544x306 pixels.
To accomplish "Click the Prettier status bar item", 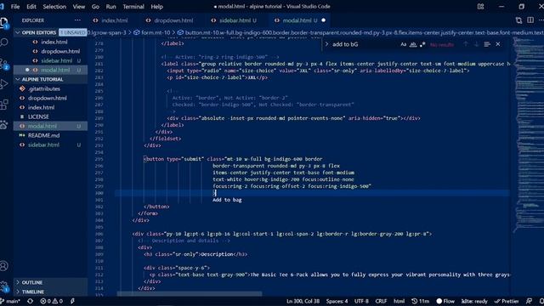I will coord(507,301).
